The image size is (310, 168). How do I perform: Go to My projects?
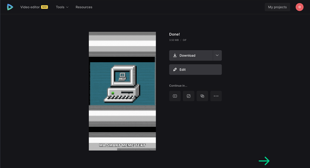coord(277,7)
